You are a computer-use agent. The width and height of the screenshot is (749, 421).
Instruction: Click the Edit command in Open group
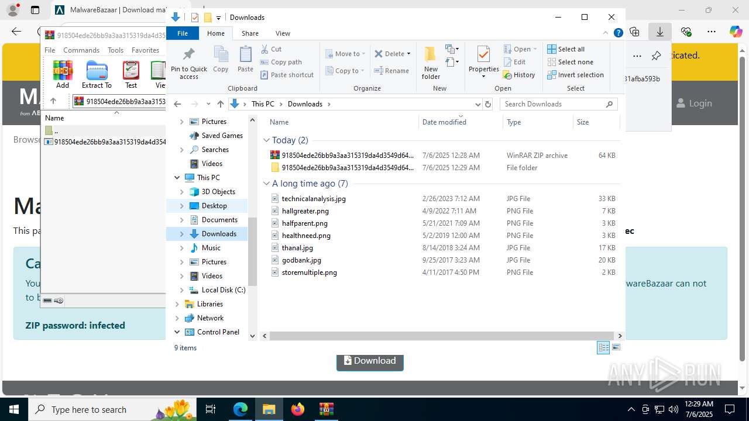514,62
